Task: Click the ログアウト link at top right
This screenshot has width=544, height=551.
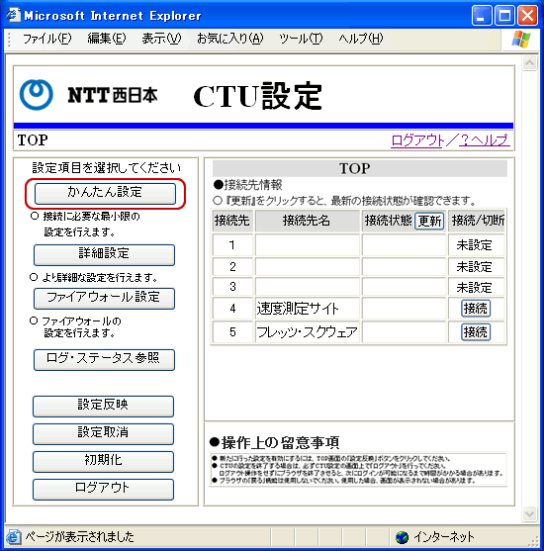Action: [416, 140]
